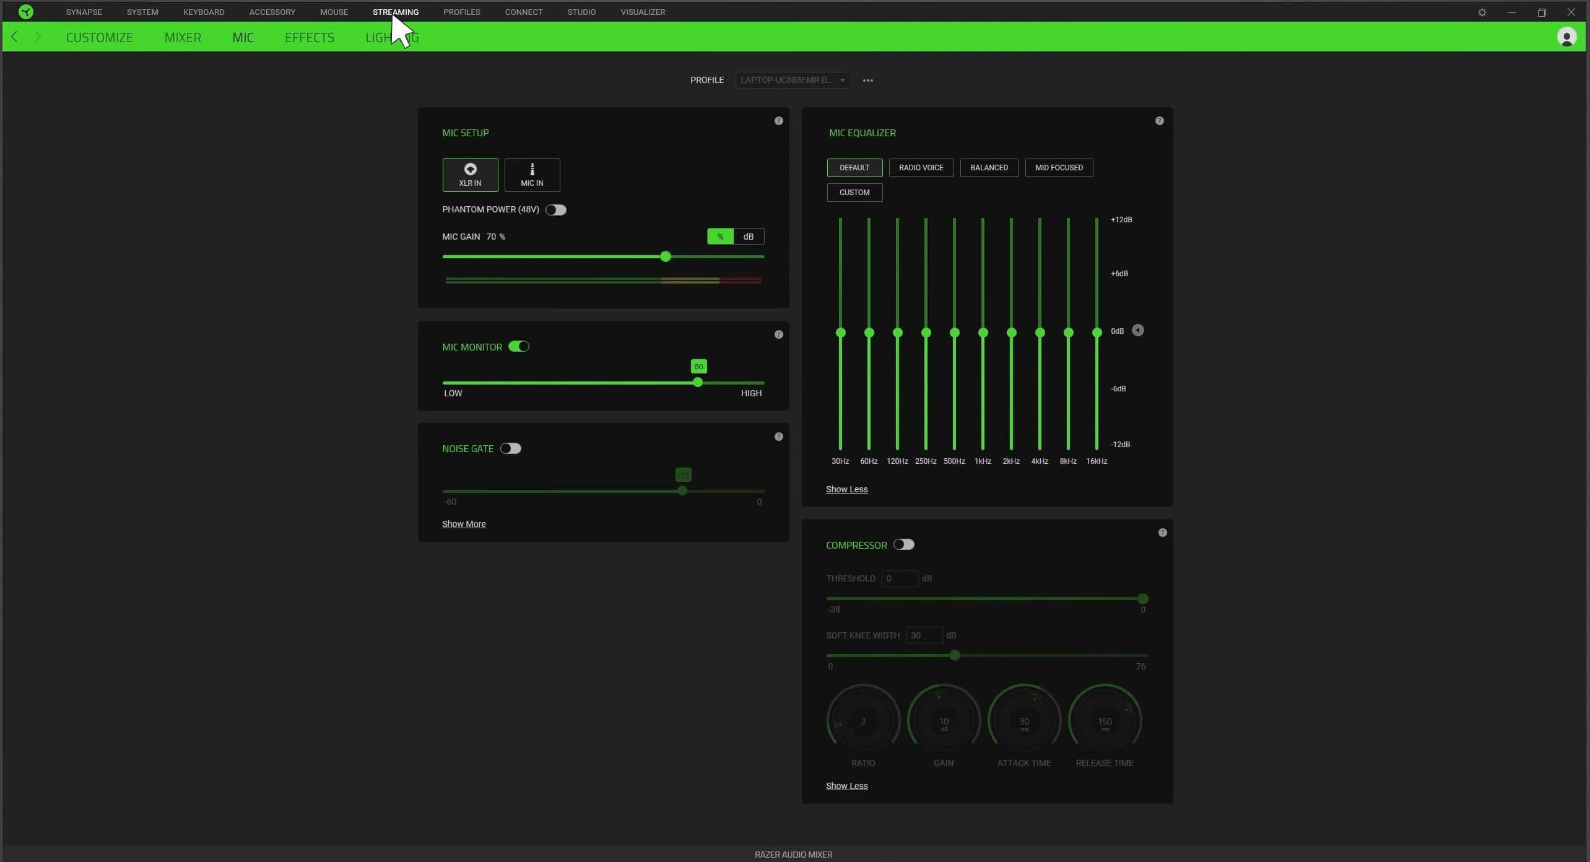Expand Noise Gate with Show More
This screenshot has height=862, width=1590.
(463, 524)
